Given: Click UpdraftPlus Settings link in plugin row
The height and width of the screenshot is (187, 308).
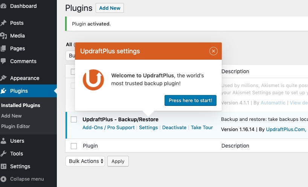Looking at the screenshot, I should pyautogui.click(x=148, y=127).
